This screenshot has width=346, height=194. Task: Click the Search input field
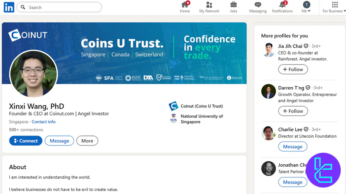point(59,7)
